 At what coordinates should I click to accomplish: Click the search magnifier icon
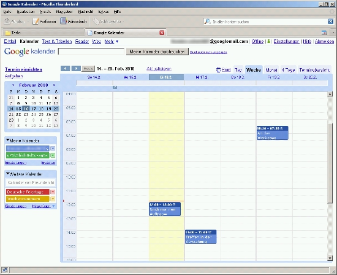tap(207, 21)
